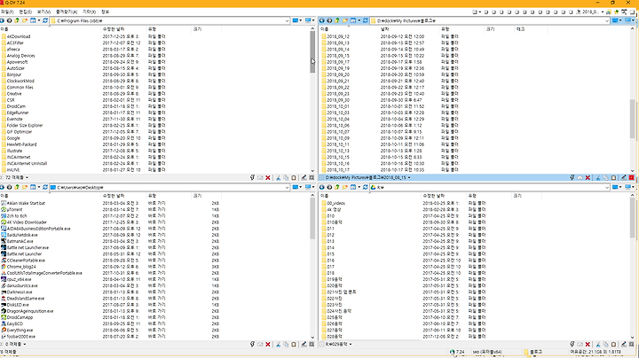
Task: Go up one level in My Pictures pane
Action: [x=337, y=20]
